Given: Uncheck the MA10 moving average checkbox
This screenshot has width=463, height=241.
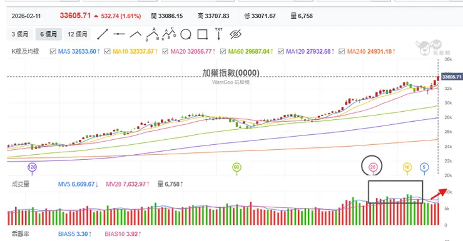Looking at the screenshot, I should click(x=108, y=52).
